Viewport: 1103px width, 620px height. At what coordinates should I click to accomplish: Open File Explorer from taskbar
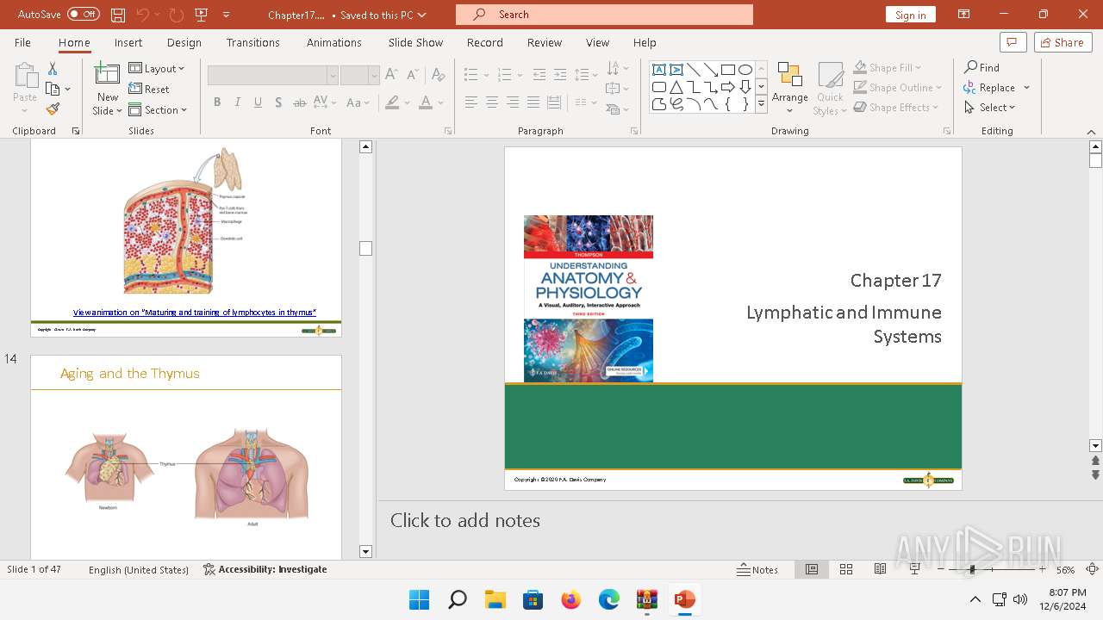pos(495,599)
